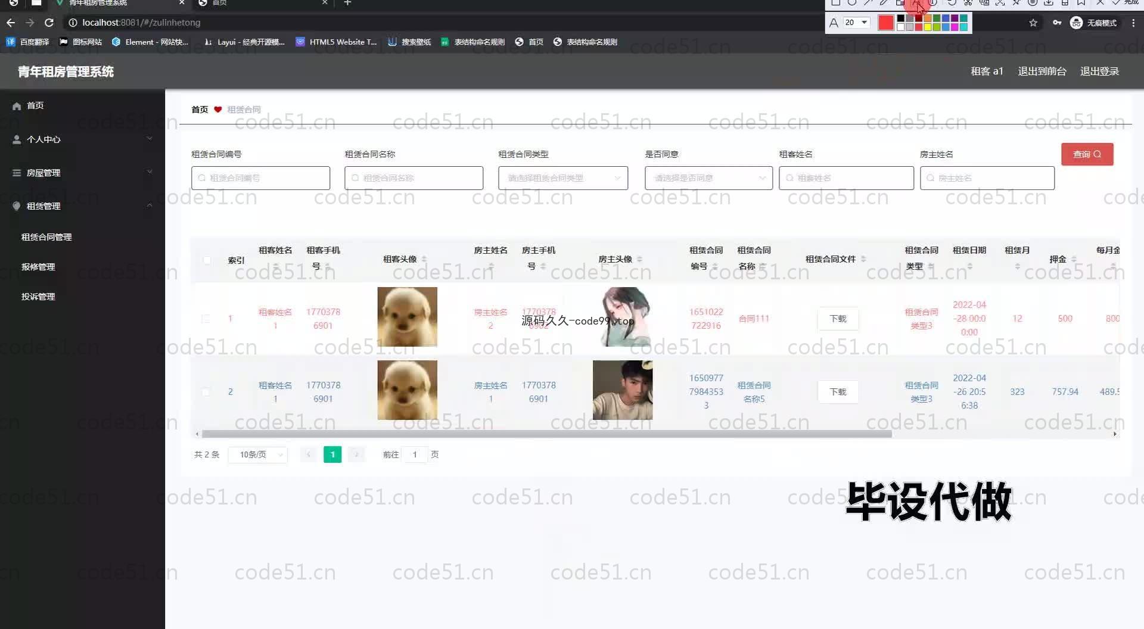The width and height of the screenshot is (1144, 629).
Task: Go to 首页 in the sidebar
Action: coord(35,105)
